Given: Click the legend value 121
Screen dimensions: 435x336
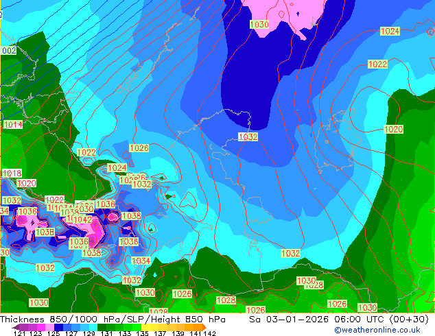Looking at the screenshot, I should [20, 333].
